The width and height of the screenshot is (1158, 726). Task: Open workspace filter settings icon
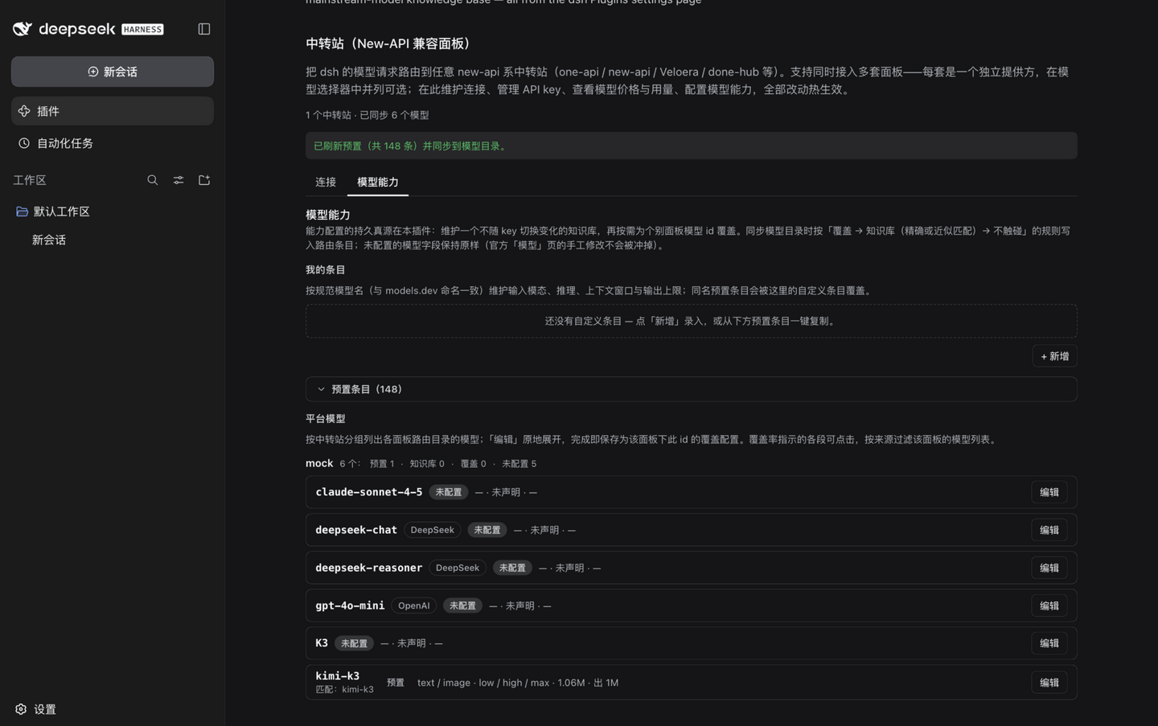pyautogui.click(x=179, y=180)
